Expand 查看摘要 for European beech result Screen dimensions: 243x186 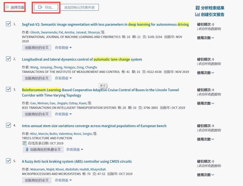coord(75,150)
